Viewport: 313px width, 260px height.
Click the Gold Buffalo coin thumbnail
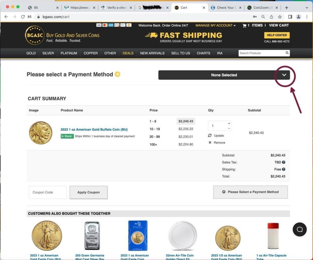click(41, 133)
